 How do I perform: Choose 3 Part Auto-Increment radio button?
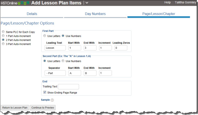click(x=3, y=44)
